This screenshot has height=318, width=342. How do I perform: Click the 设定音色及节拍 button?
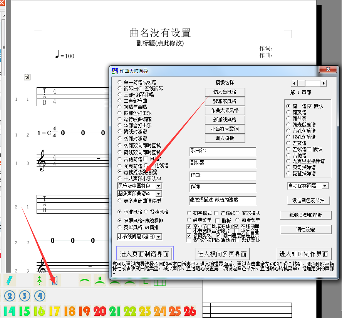(x=308, y=201)
